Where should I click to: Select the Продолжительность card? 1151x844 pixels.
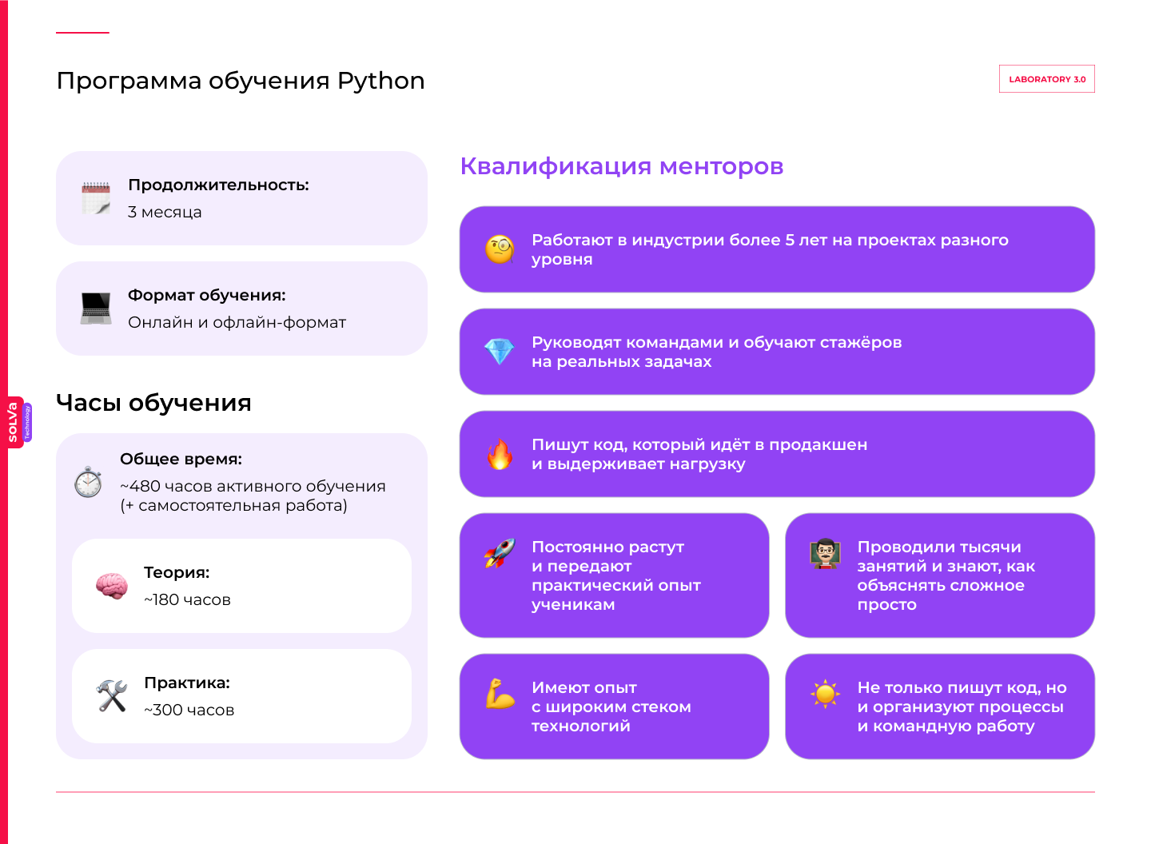(x=241, y=198)
